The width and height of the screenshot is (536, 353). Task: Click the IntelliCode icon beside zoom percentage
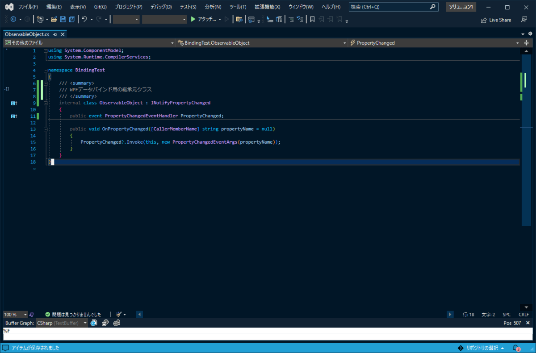(x=31, y=314)
